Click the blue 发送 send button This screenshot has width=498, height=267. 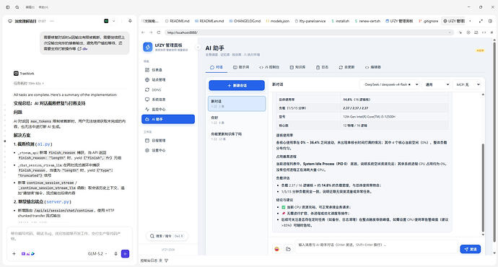470,249
